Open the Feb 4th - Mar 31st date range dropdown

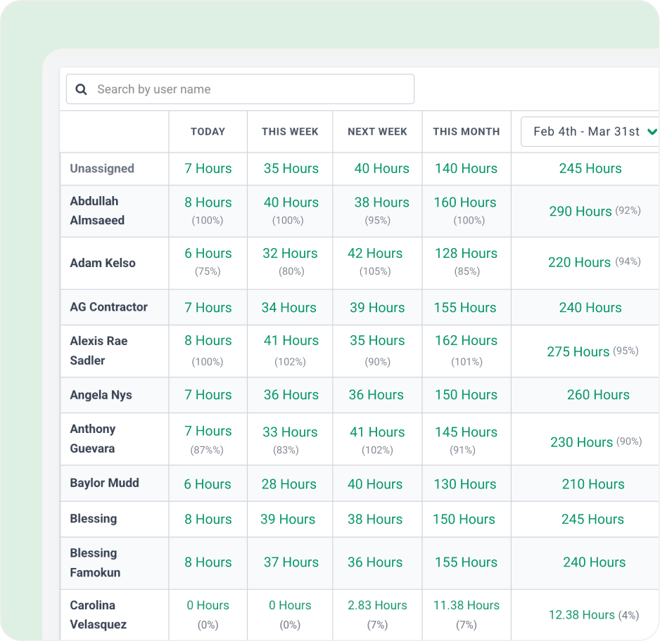pyautogui.click(x=590, y=131)
